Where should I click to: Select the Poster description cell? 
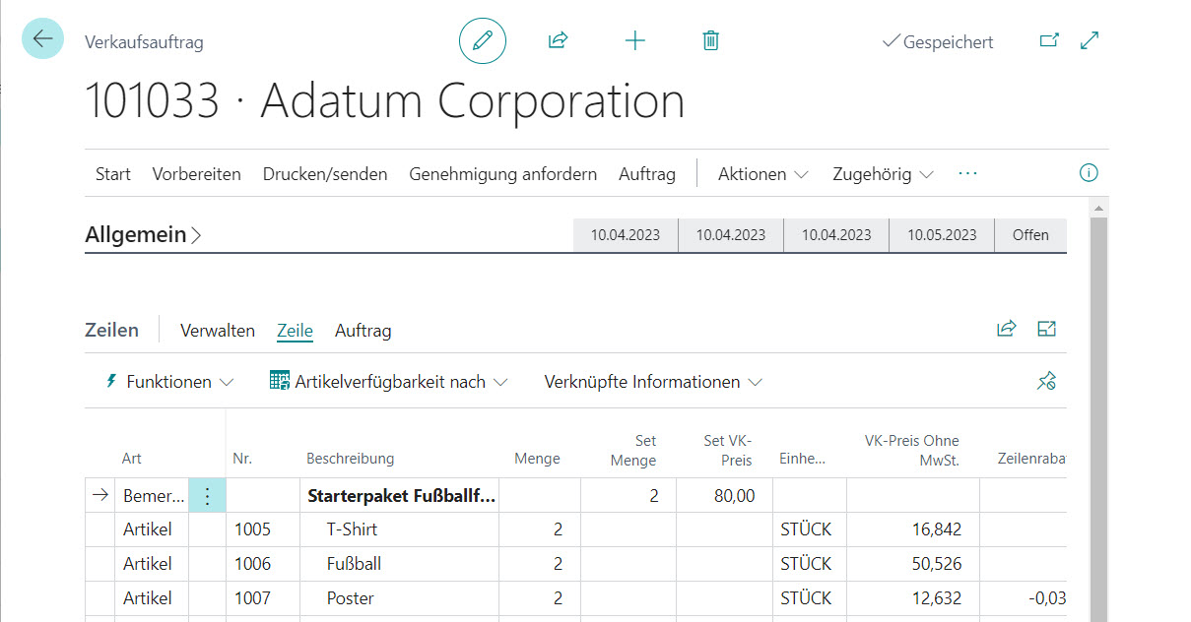pyautogui.click(x=401, y=598)
